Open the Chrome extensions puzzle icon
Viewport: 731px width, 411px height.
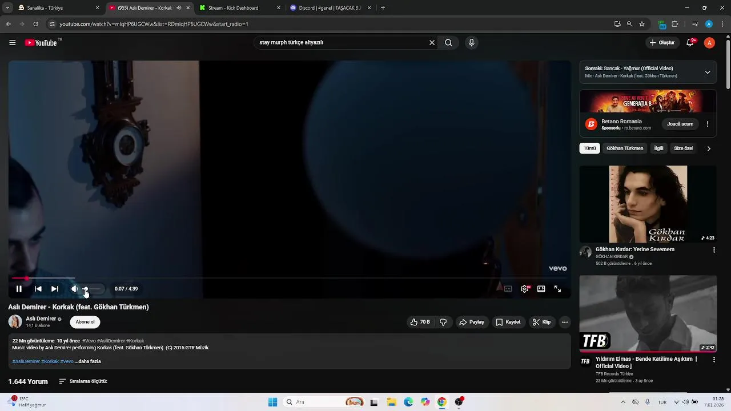(675, 24)
